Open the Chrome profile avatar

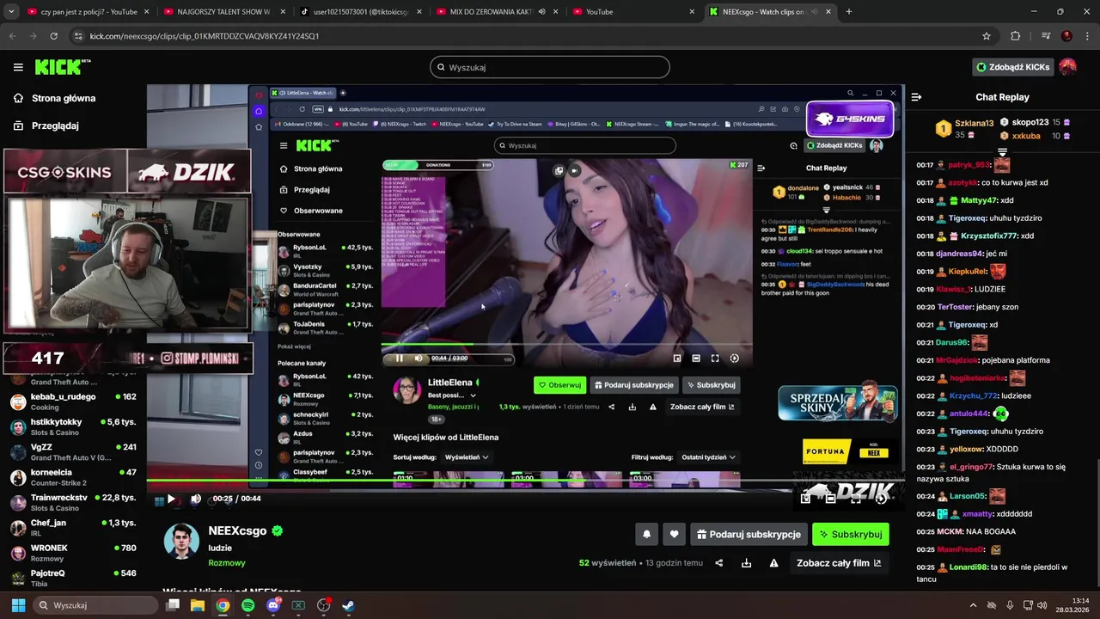pyautogui.click(x=1066, y=36)
